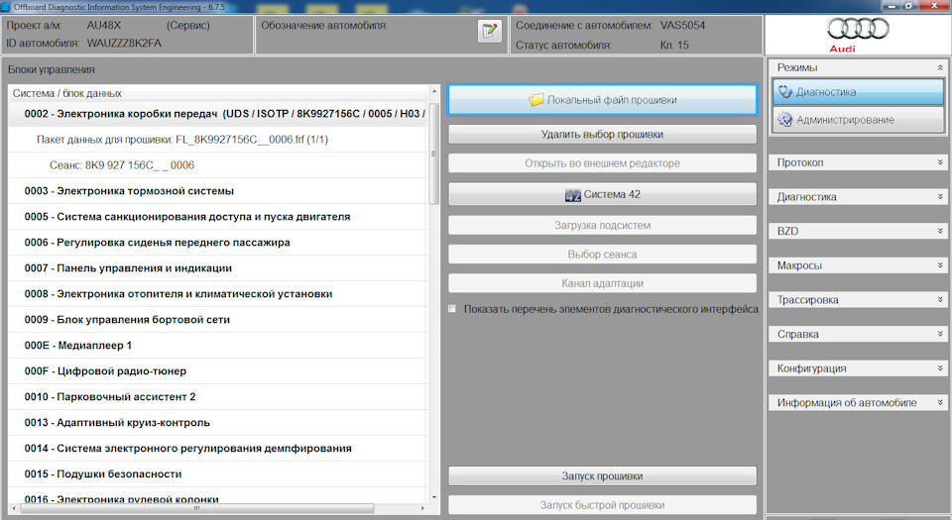Select 0010 Парковочный ассистент 2 row
This screenshot has height=520, width=952.
coord(218,397)
